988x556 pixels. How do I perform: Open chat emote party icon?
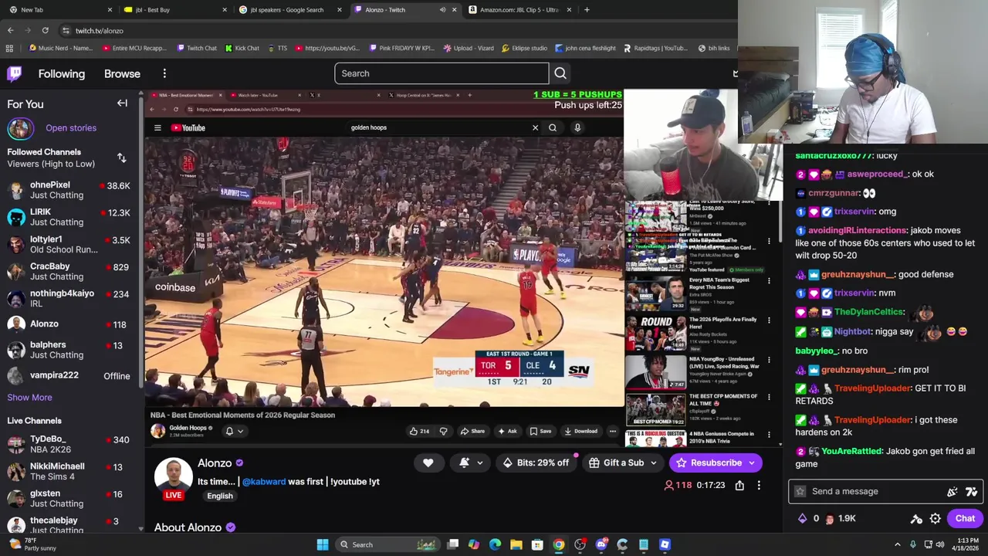pos(952,491)
